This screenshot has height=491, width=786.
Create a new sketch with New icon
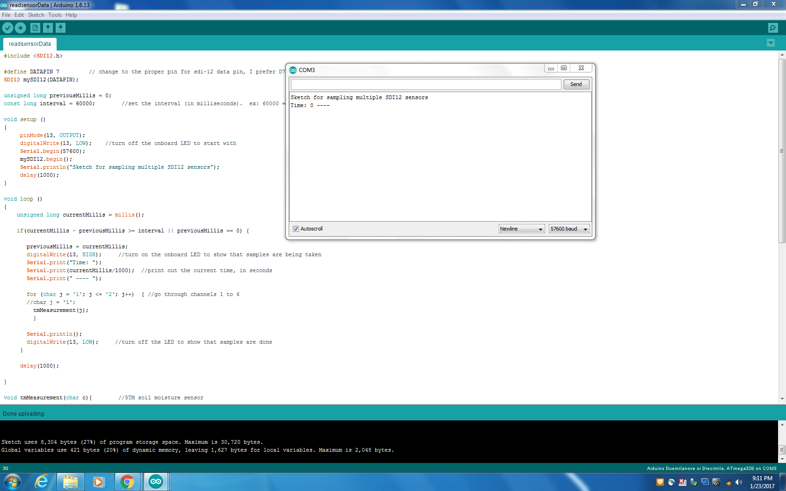(x=35, y=28)
